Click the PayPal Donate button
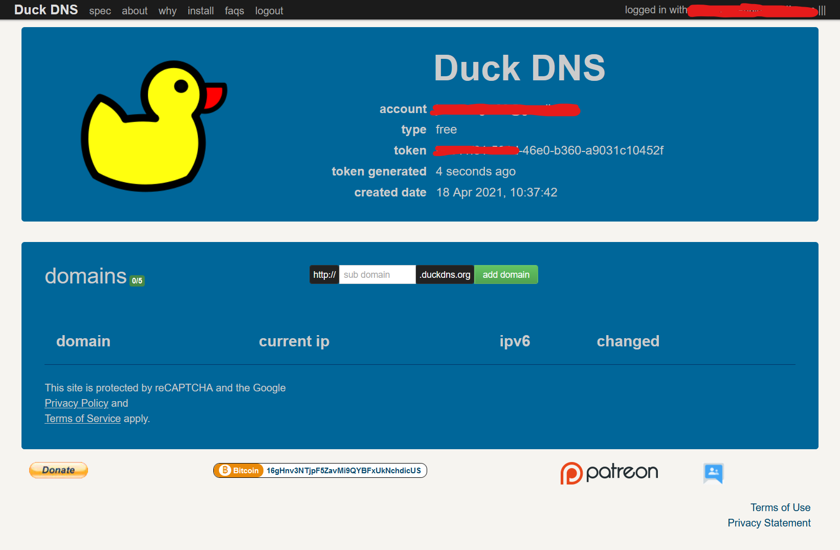This screenshot has height=550, width=840. (58, 470)
